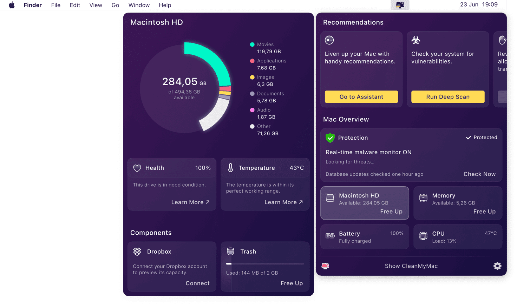Screen dimensions: 517x308
Task: Click the heart icon in Health card
Action: [137, 168]
